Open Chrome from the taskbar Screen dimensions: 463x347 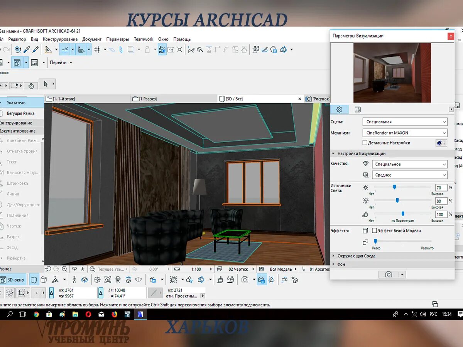point(36,314)
